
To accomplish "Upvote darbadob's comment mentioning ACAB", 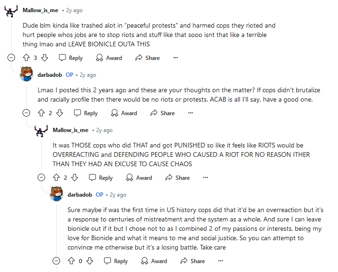I will [x=41, y=113].
